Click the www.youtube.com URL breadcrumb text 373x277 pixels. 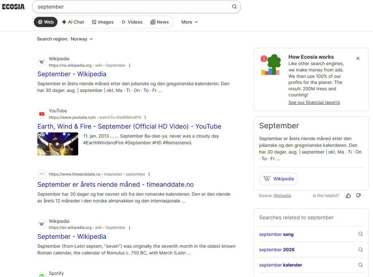pos(95,117)
